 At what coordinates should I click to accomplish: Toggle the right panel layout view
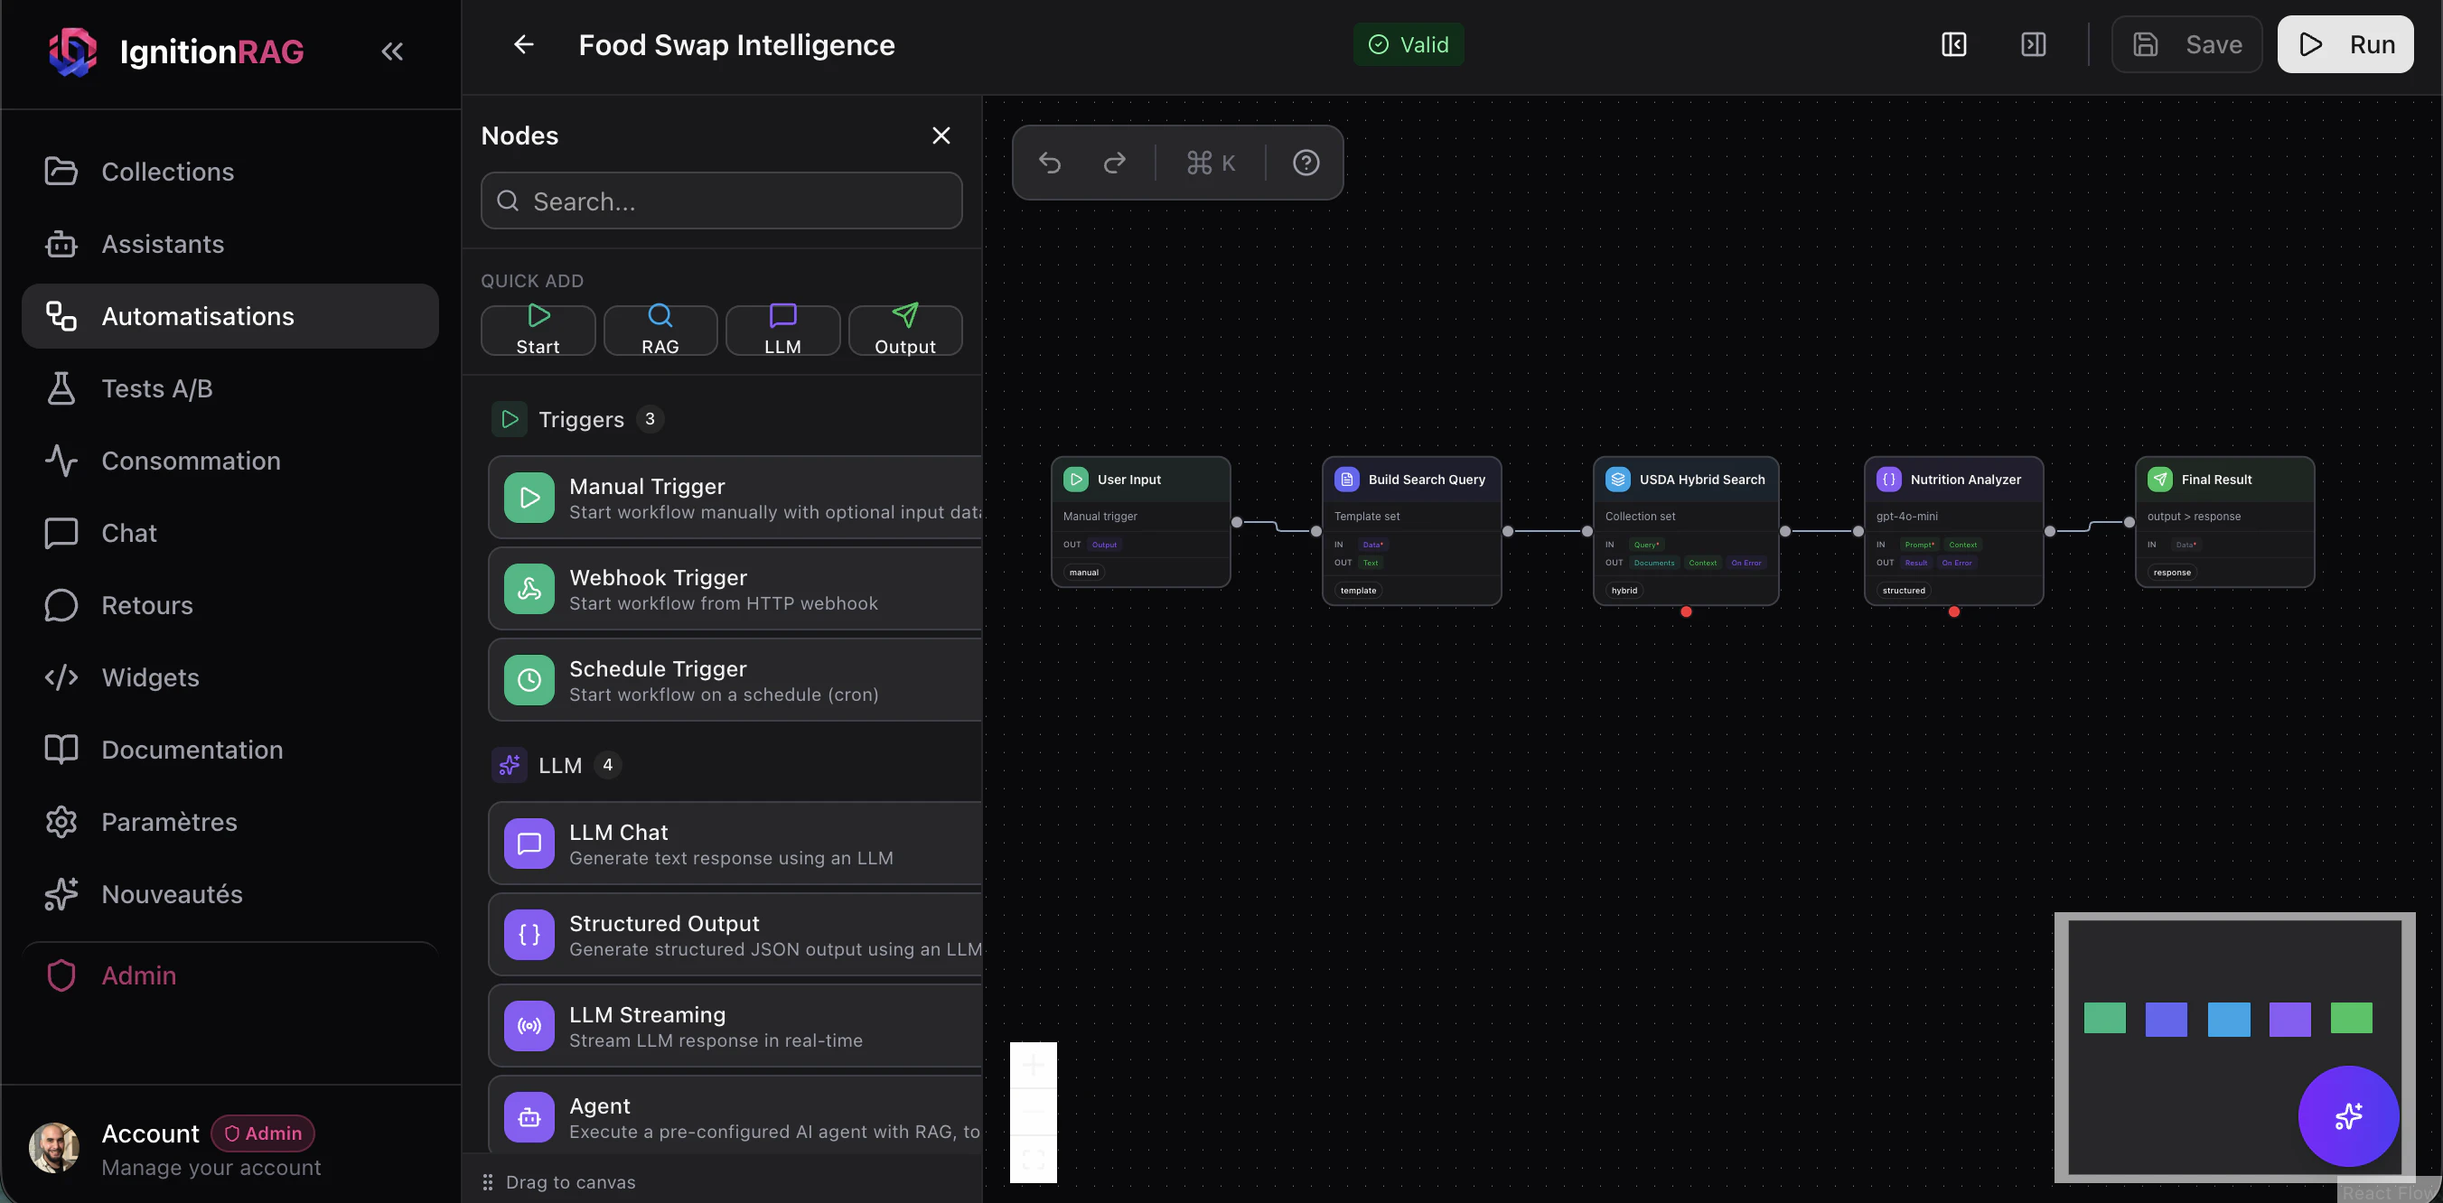[2034, 43]
